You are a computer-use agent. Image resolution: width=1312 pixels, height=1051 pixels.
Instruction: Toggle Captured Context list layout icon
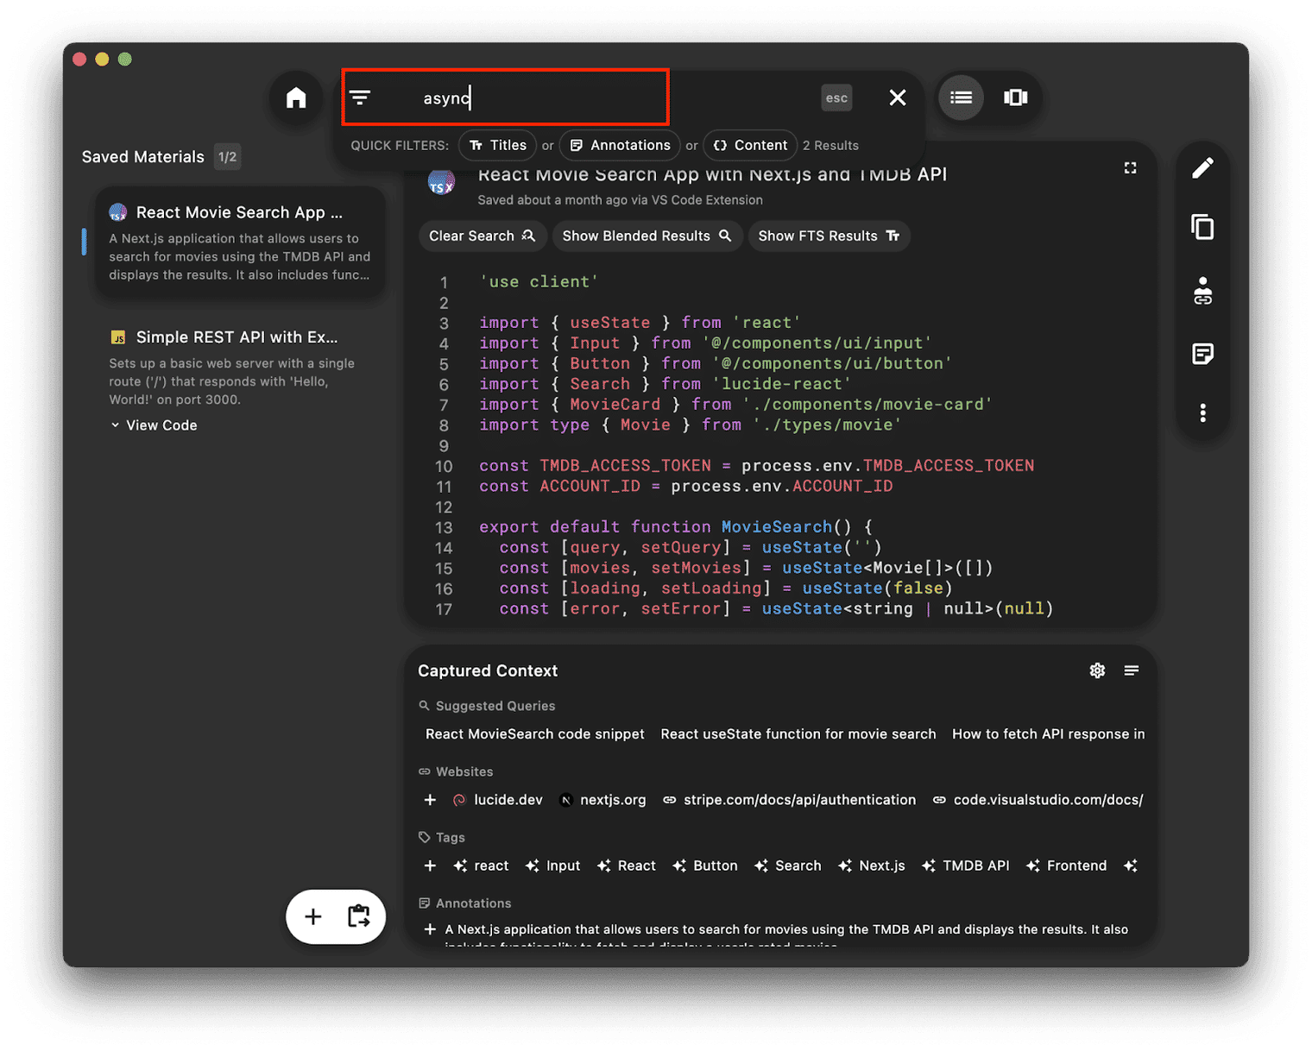point(1132,670)
